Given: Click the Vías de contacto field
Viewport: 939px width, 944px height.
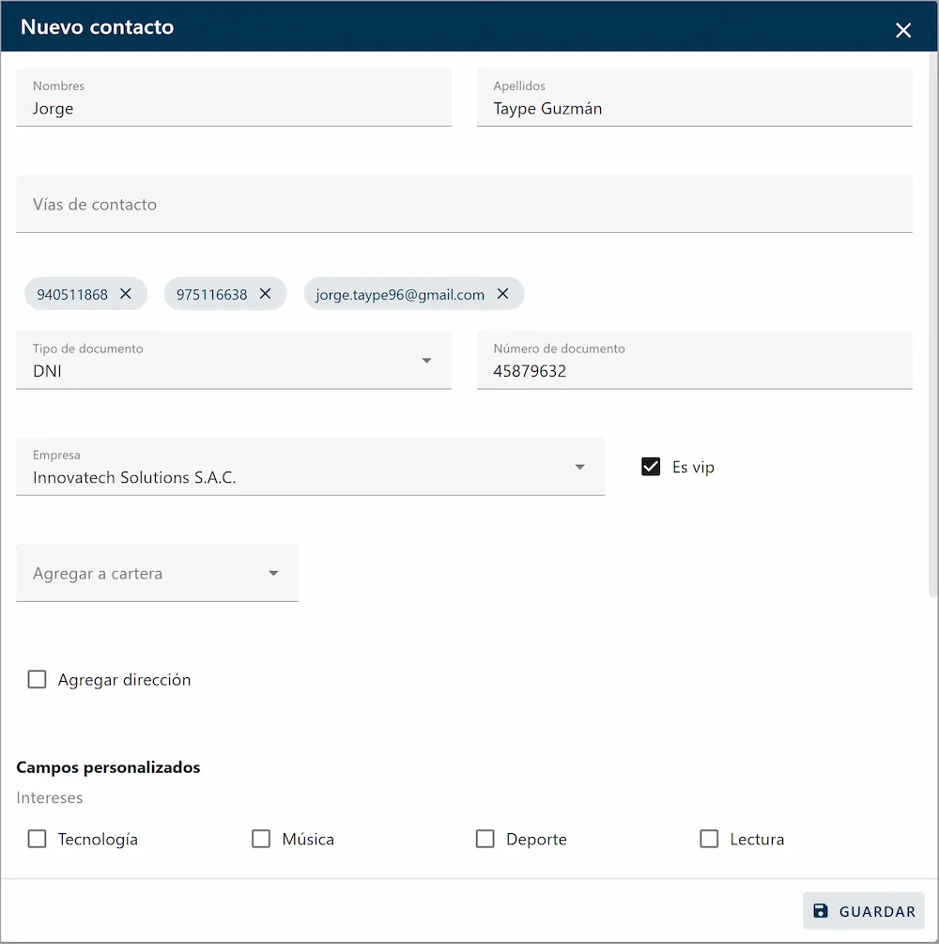Looking at the screenshot, I should click(x=464, y=204).
